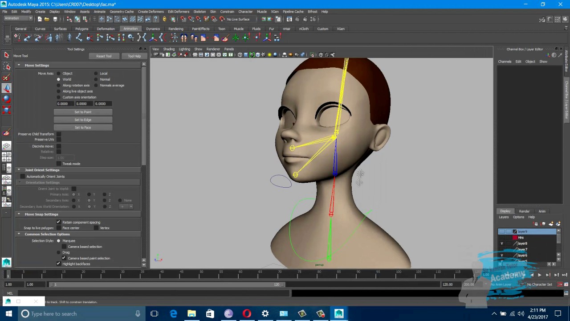Choose the Lasso select tool

7,67
